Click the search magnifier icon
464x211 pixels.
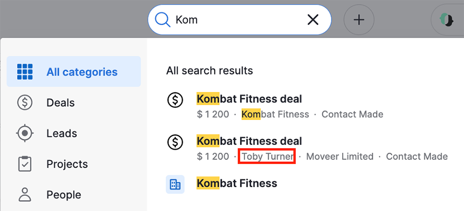(x=163, y=20)
